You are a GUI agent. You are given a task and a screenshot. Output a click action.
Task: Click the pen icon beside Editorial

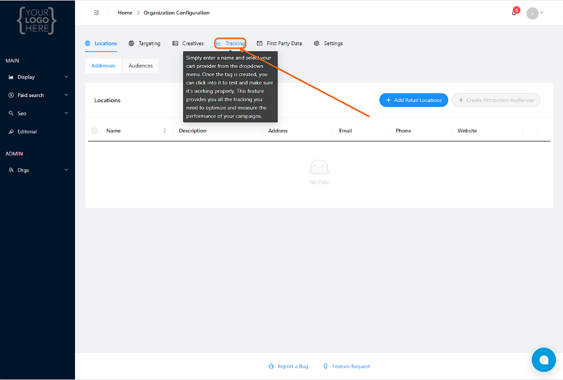pos(11,131)
